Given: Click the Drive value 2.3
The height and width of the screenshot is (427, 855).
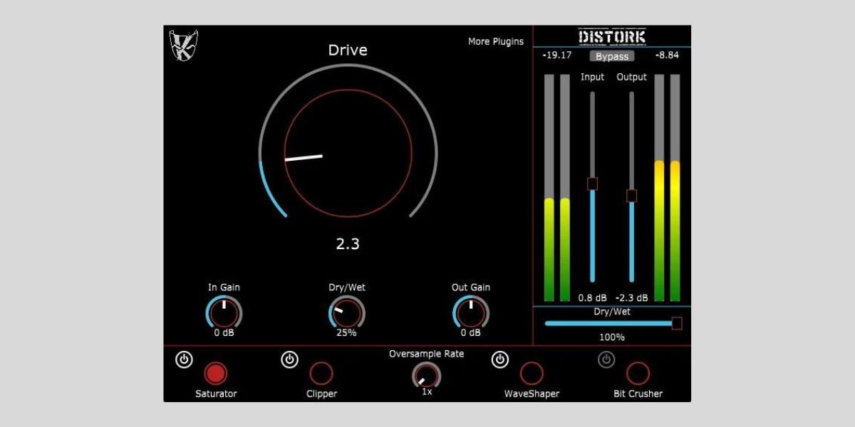Looking at the screenshot, I should coord(348,243).
